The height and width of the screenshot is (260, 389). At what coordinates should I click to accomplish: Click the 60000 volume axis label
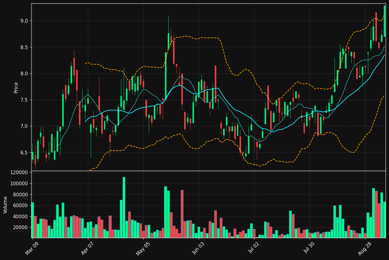point(20,206)
